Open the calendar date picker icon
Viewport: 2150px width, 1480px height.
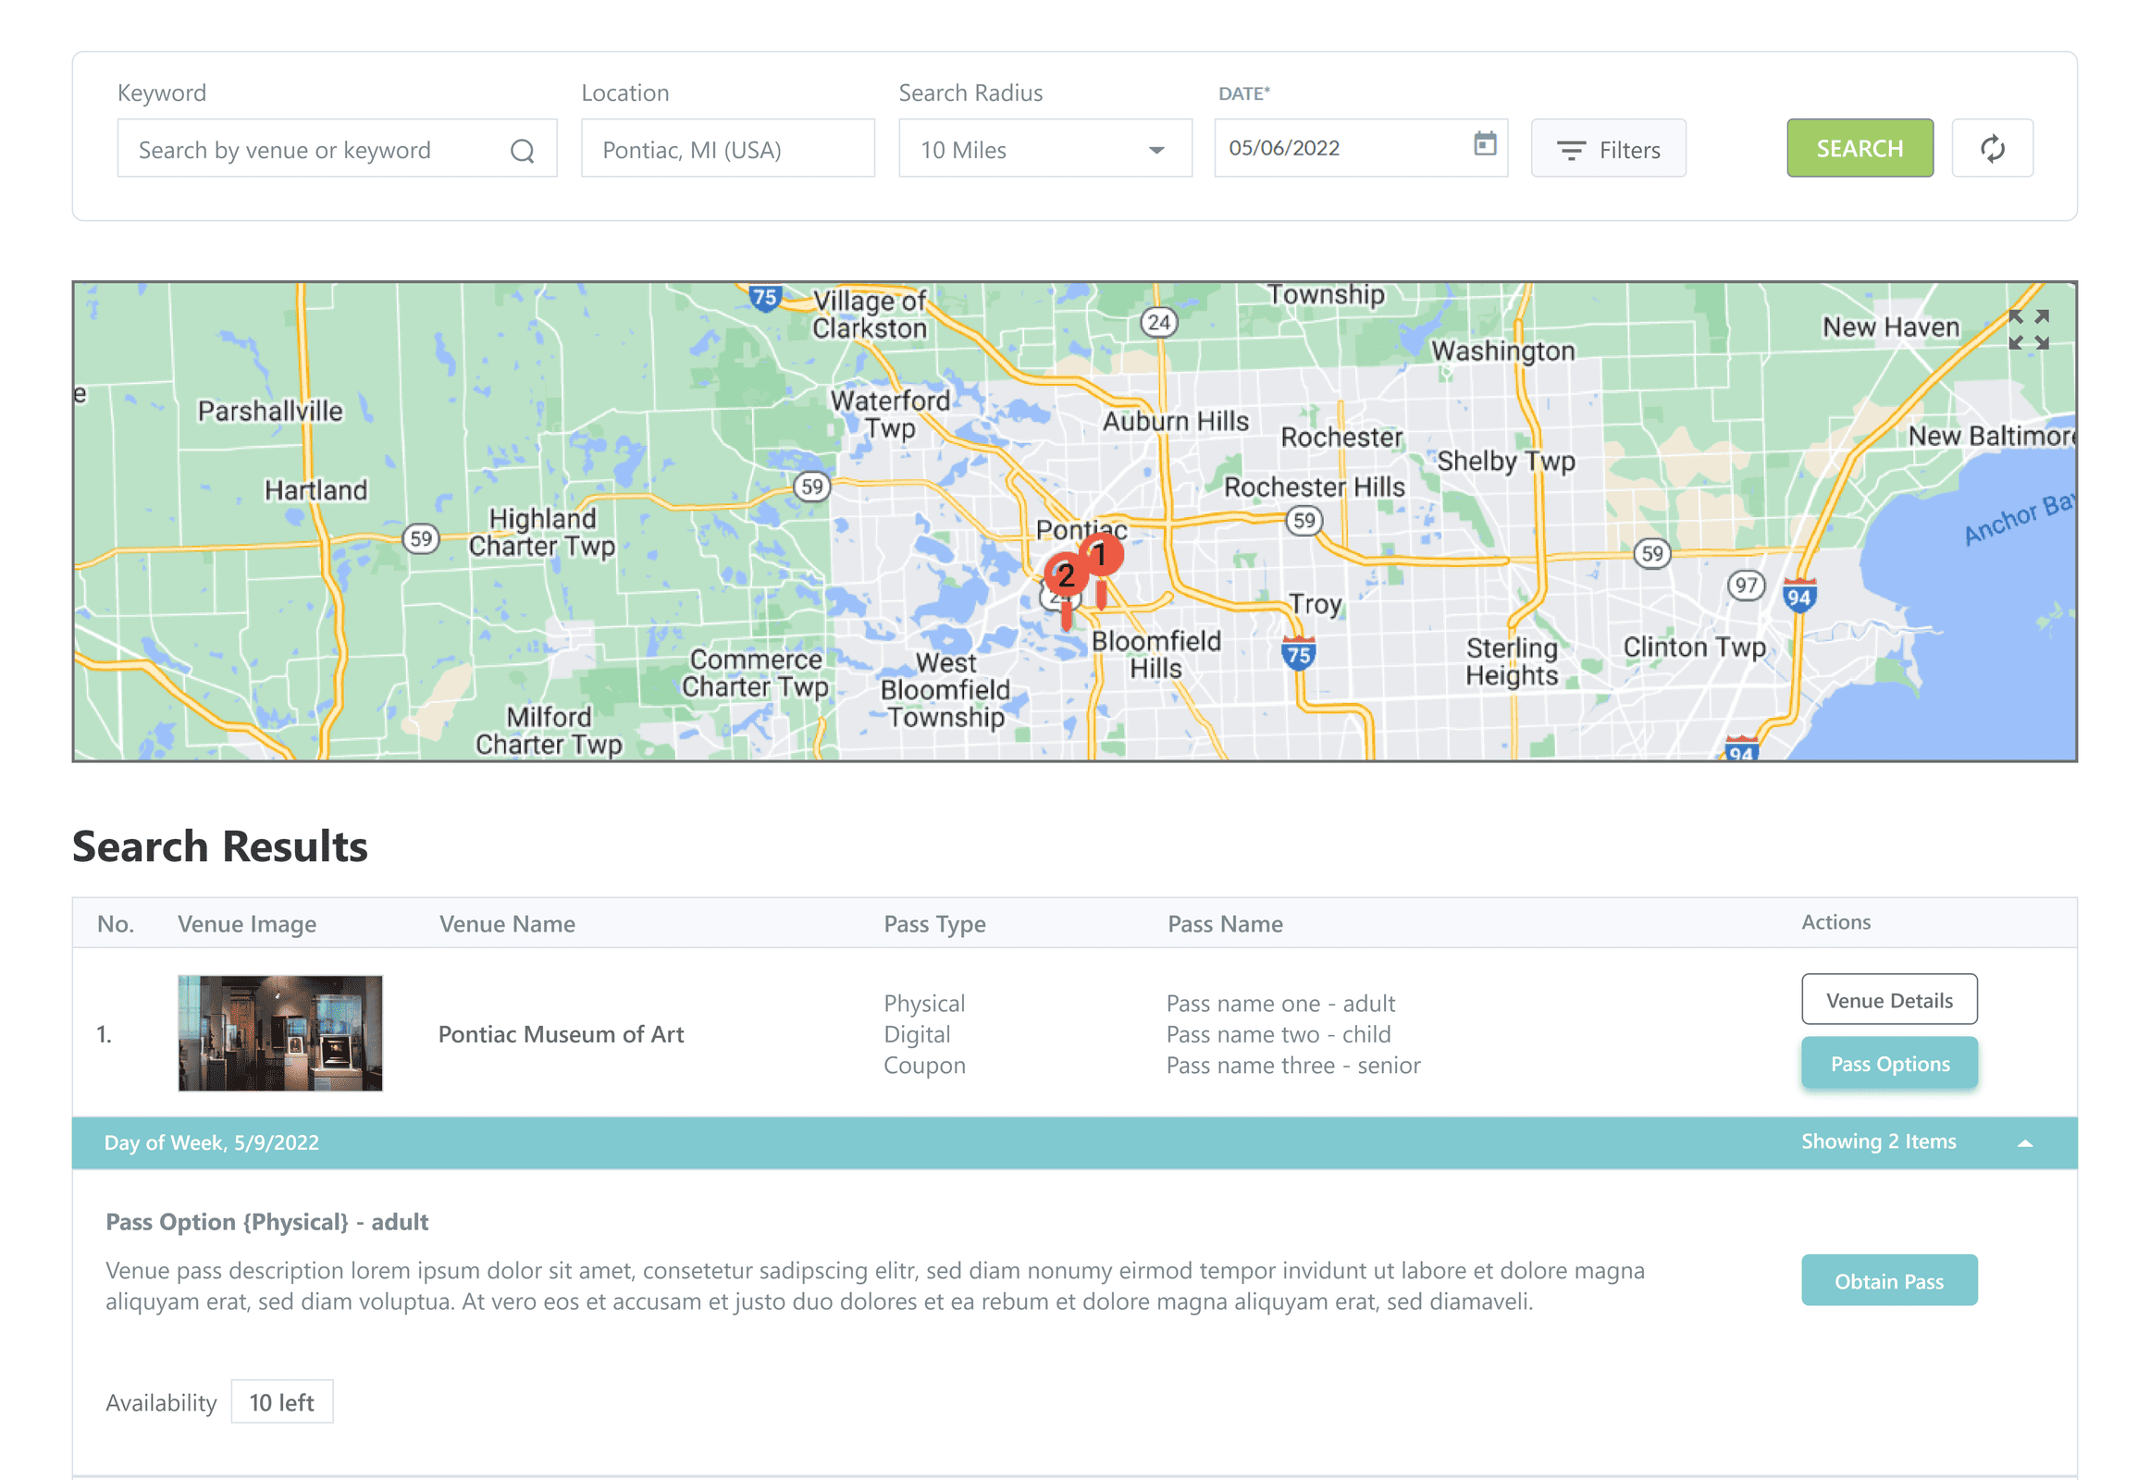pyautogui.click(x=1486, y=146)
